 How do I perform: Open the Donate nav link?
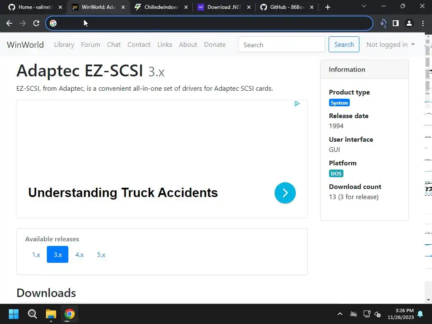click(x=215, y=45)
